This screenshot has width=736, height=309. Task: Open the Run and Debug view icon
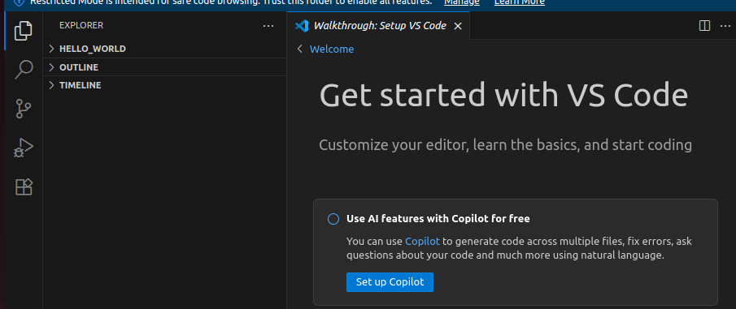coord(24,148)
